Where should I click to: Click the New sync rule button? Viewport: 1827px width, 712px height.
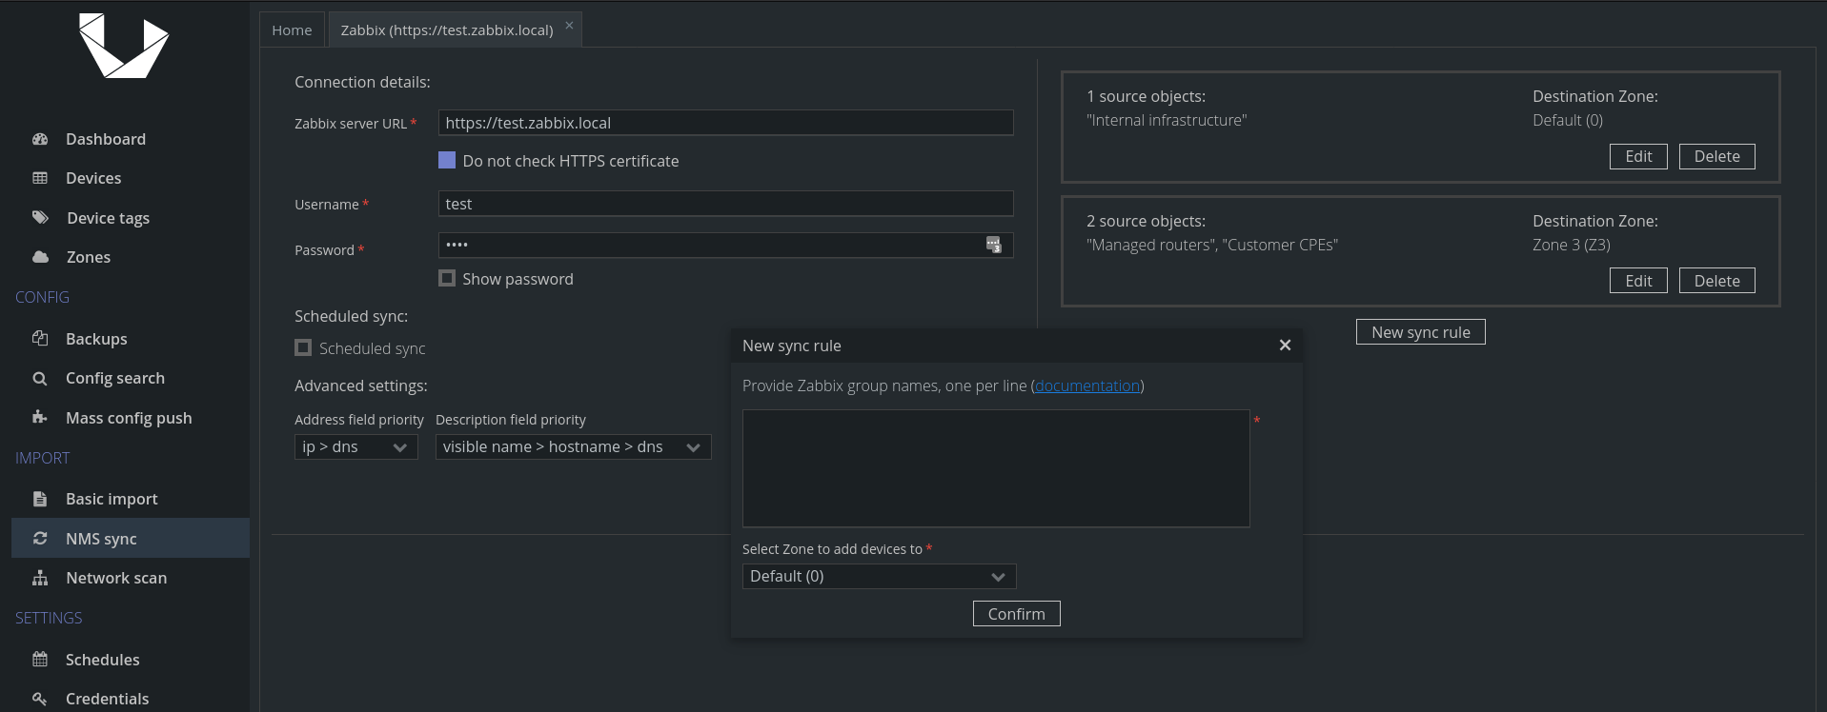point(1420,332)
